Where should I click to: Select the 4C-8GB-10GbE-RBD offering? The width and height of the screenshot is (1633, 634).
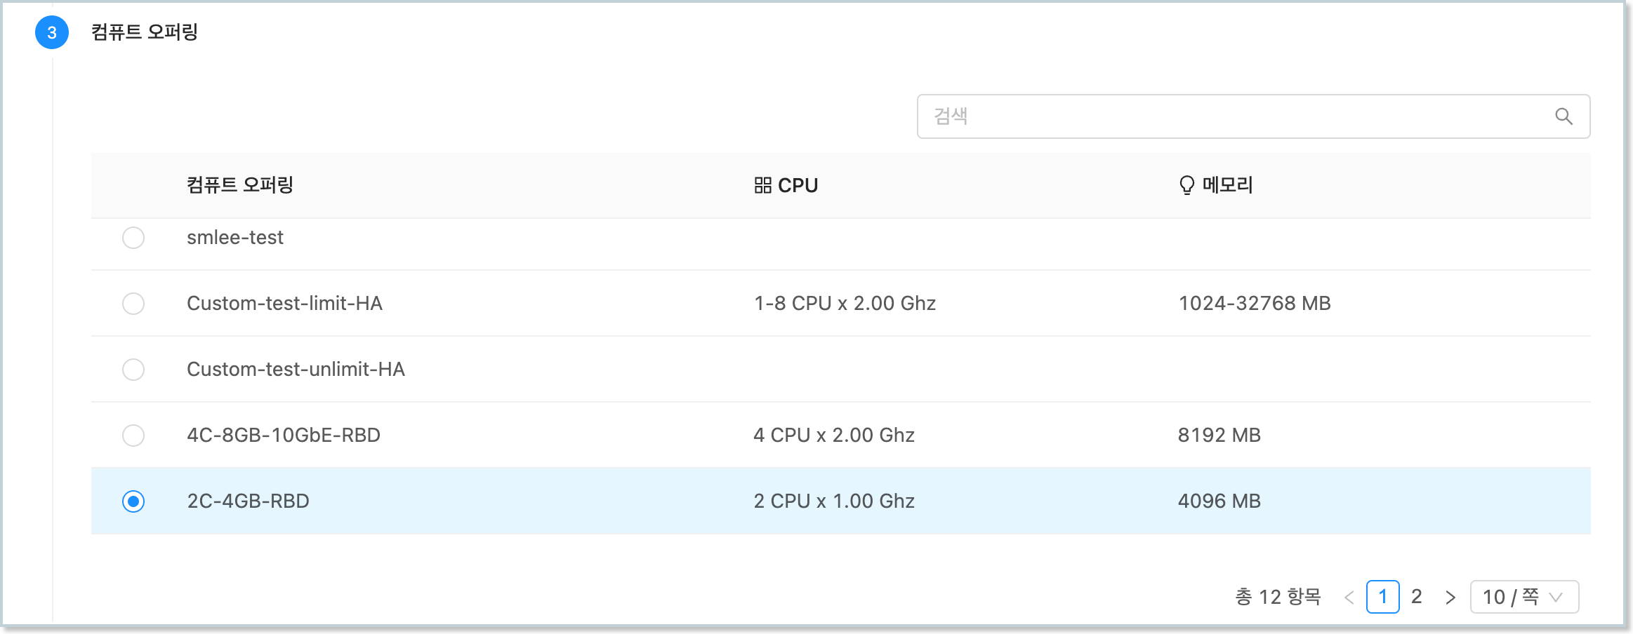(x=133, y=435)
